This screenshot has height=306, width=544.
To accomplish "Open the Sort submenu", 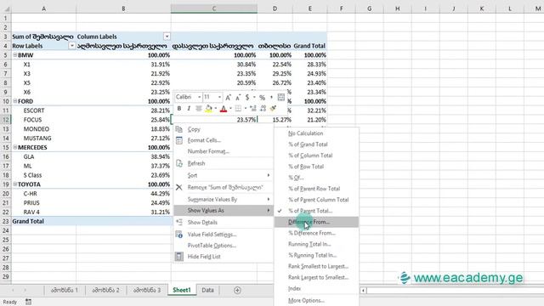I will 224,176.
